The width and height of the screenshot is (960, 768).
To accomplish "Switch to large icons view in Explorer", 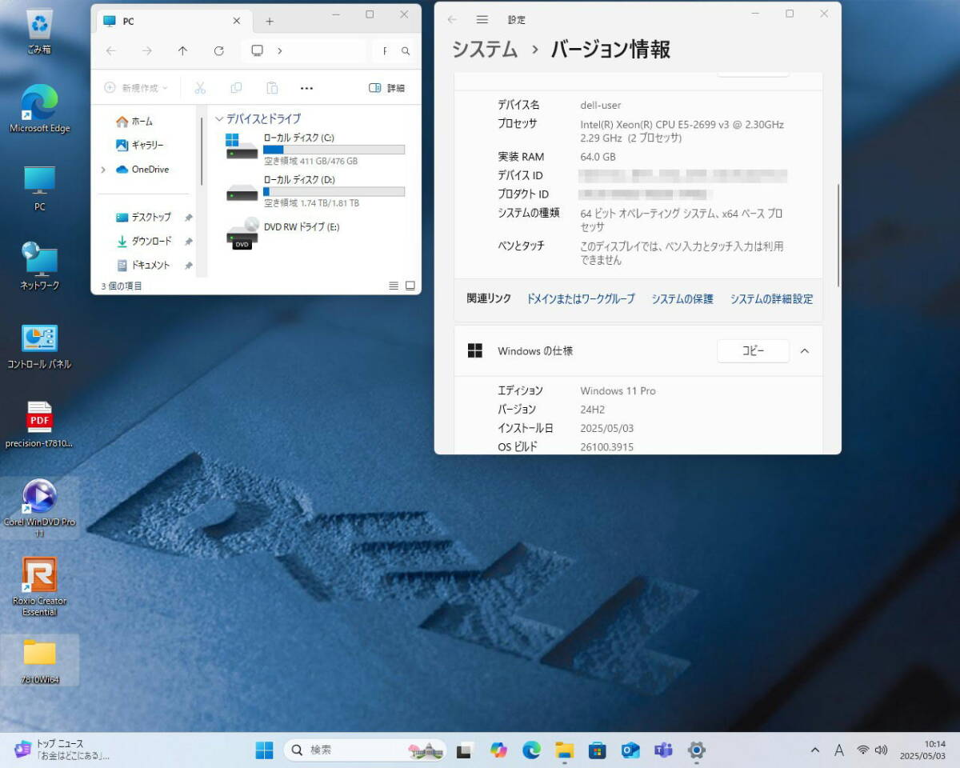I will (410, 286).
